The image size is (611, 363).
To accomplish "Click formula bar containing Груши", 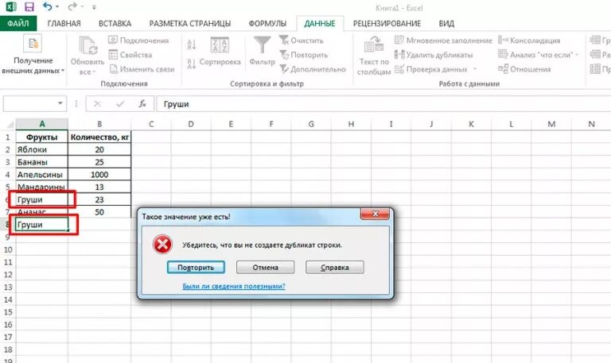I will (x=383, y=104).
